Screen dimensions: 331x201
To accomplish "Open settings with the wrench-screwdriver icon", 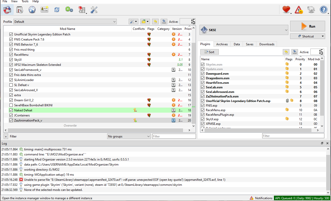I will [94, 10].
